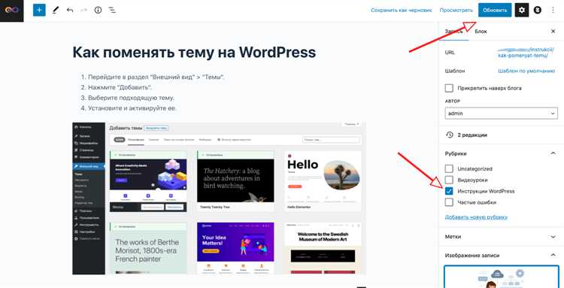The height and width of the screenshot is (288, 564).
Task: Check the Uncategorized category
Action: pyautogui.click(x=449, y=168)
